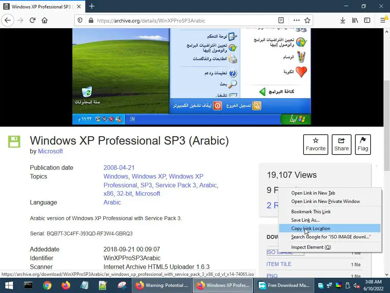Click the Identifier value WinXPProSP3Arabic
The image size is (390, 293).
tap(132, 258)
